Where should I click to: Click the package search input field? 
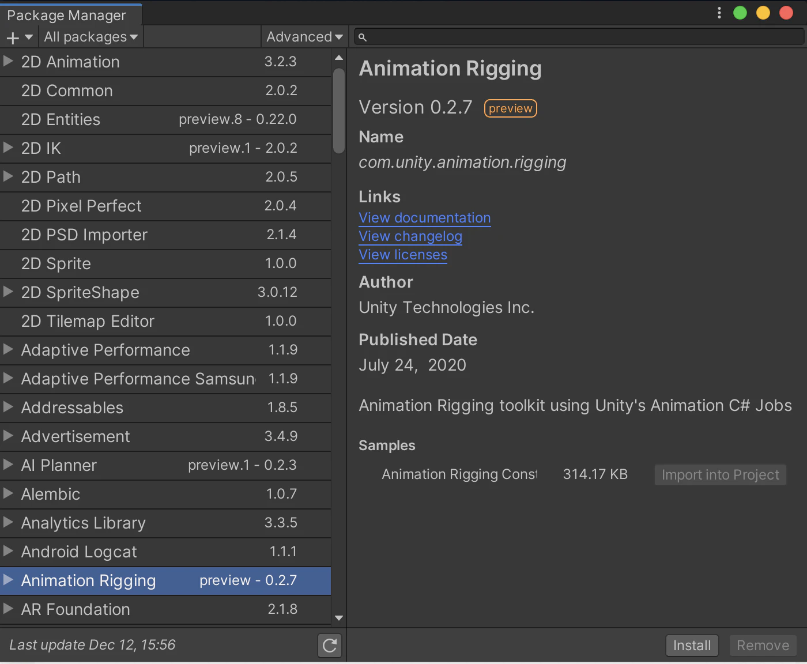pos(579,37)
